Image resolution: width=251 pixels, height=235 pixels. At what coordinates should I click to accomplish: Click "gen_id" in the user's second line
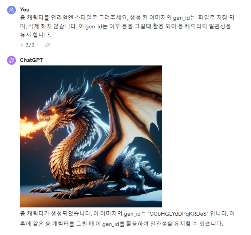(x=94, y=26)
